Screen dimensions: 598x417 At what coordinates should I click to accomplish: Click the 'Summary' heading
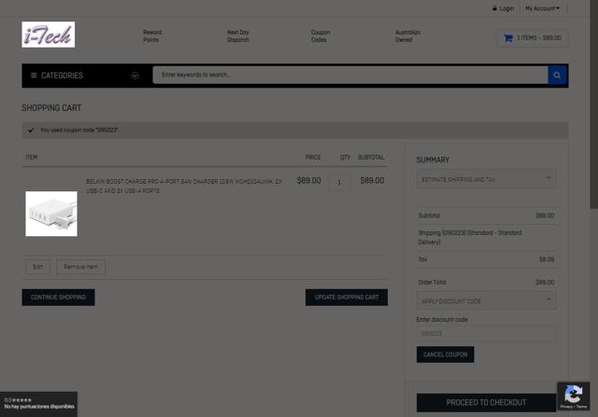[433, 160]
